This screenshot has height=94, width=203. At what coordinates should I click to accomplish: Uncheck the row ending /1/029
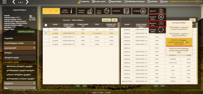click(46, 33)
